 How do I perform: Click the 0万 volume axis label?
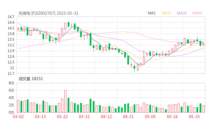(x=12, y=112)
